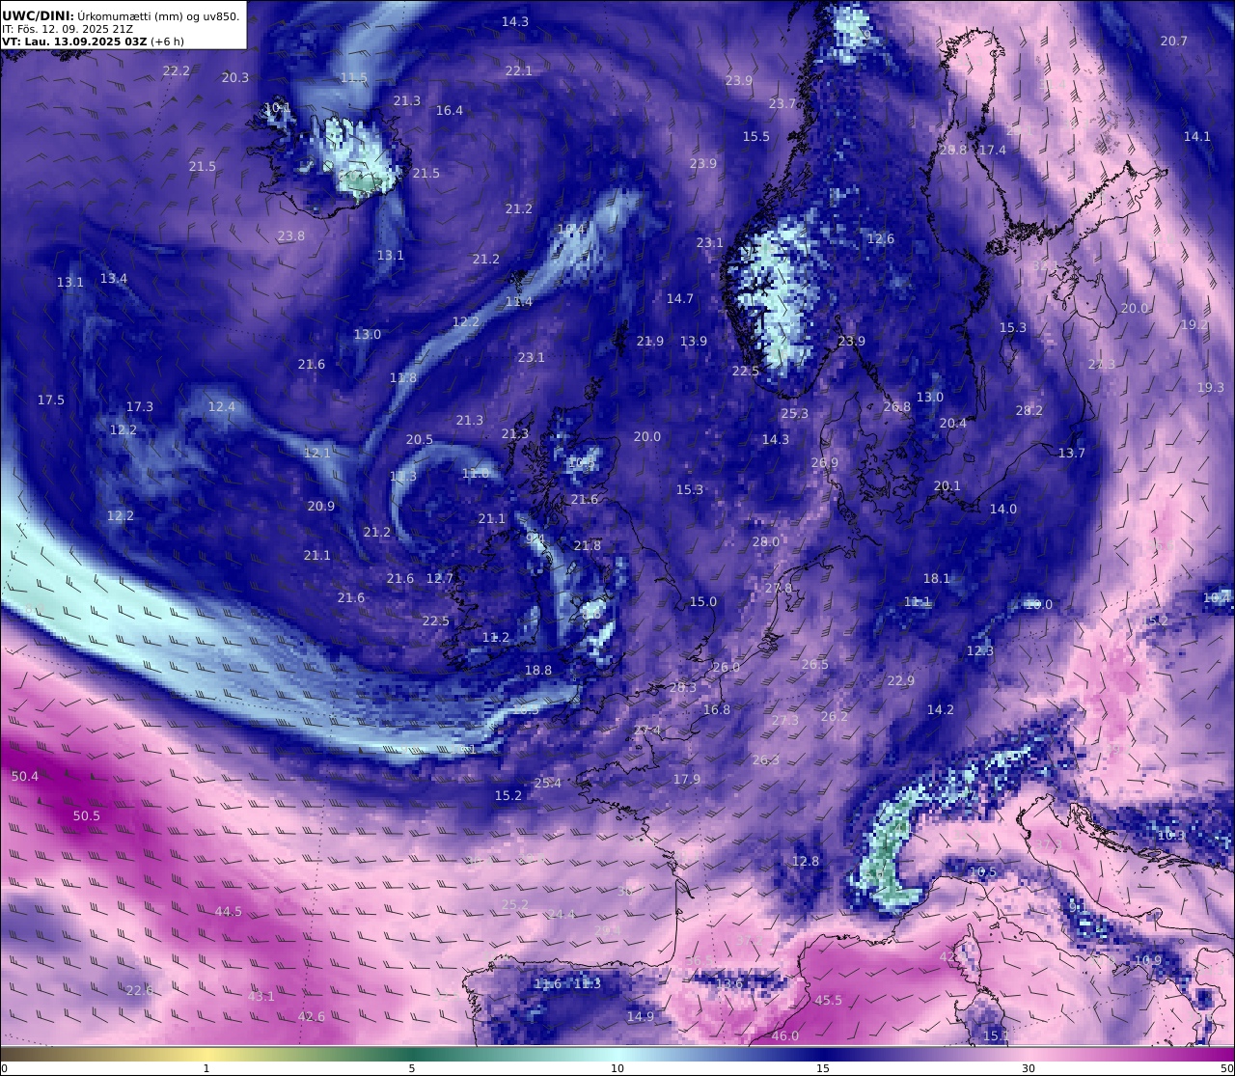Click the 20.3 value label
The height and width of the screenshot is (1076, 1235).
(234, 77)
